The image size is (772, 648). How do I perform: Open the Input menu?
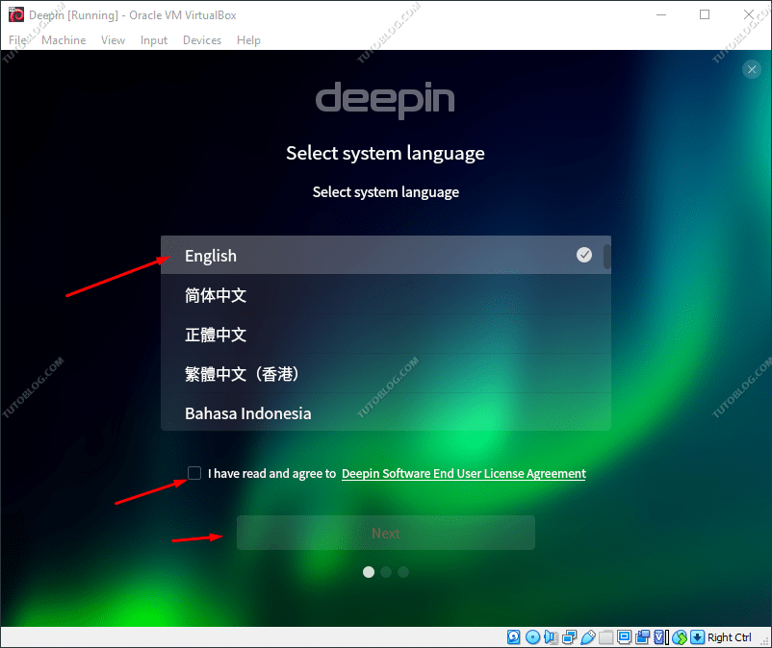(154, 40)
